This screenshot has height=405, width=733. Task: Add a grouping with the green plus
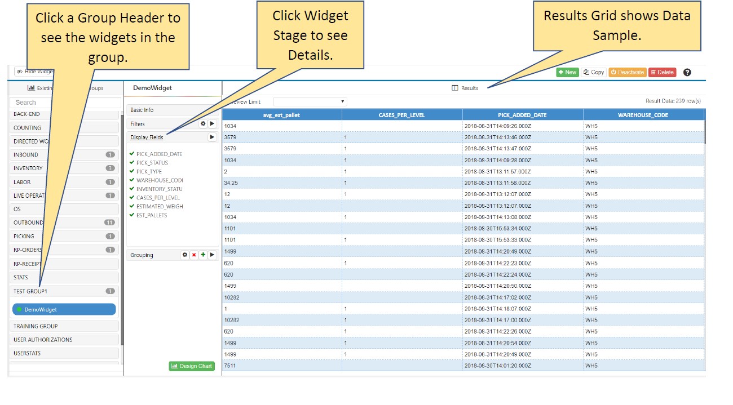(x=203, y=255)
